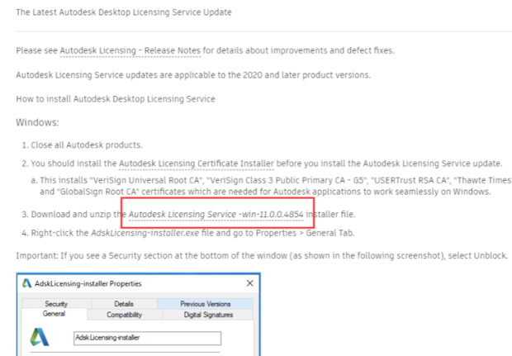Click 'How to install Autodesk Desktop Licensing Service' text

tap(116, 99)
